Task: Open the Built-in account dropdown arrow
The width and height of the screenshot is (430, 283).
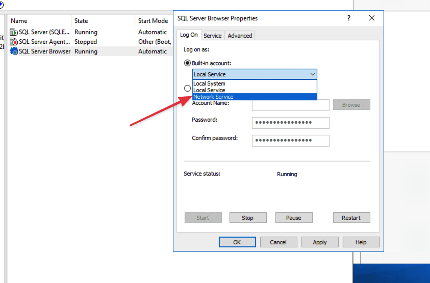Action: [x=312, y=74]
